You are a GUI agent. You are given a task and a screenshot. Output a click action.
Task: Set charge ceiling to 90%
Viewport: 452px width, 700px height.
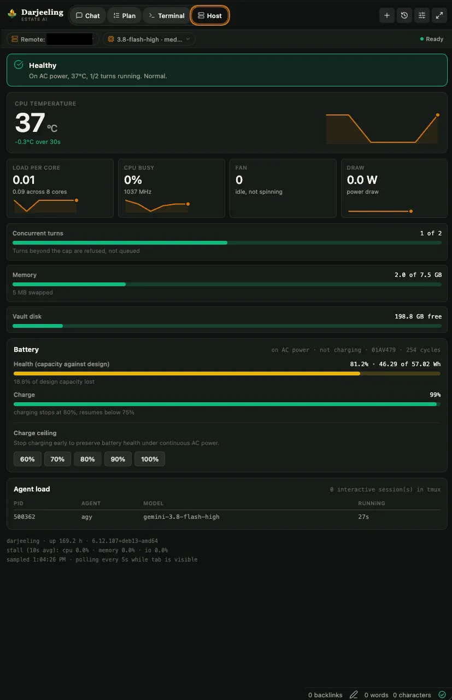[x=118, y=459]
